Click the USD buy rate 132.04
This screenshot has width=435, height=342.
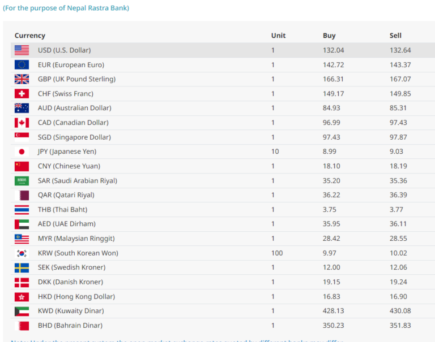click(x=333, y=50)
